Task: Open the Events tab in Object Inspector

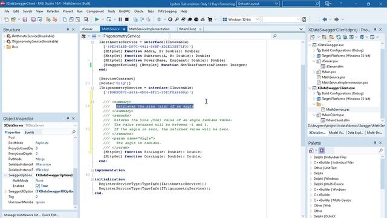Action: [29, 133]
